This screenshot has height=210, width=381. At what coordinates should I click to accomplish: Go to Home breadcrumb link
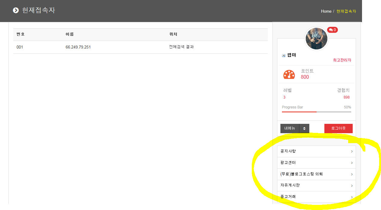(326, 11)
